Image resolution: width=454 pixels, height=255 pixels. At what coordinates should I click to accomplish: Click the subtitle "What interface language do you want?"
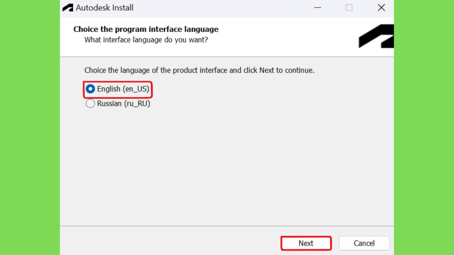click(146, 40)
